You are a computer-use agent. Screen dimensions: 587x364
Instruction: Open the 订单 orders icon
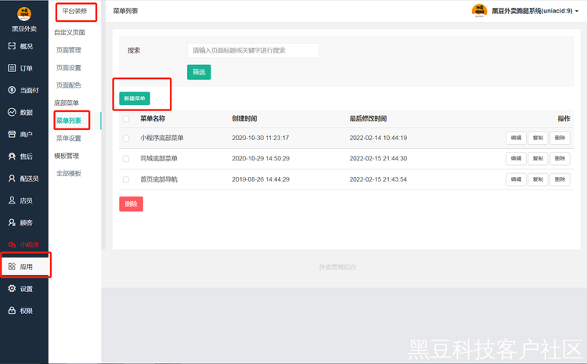pyautogui.click(x=12, y=68)
